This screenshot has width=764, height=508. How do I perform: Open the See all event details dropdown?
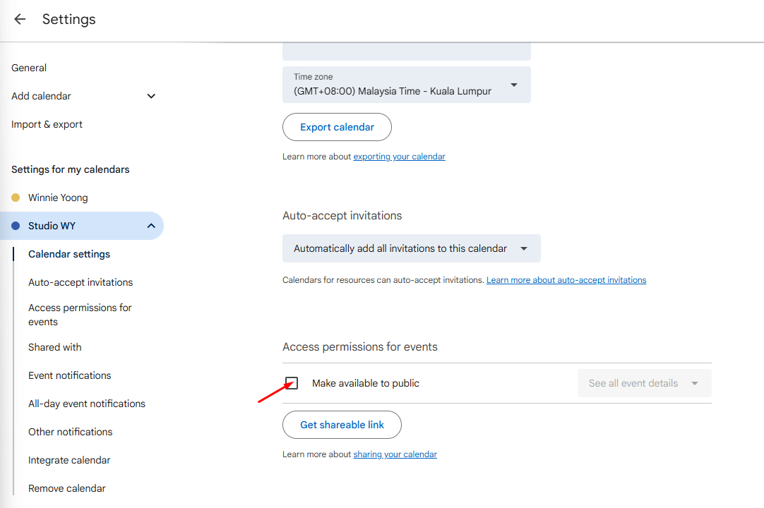[x=644, y=383]
